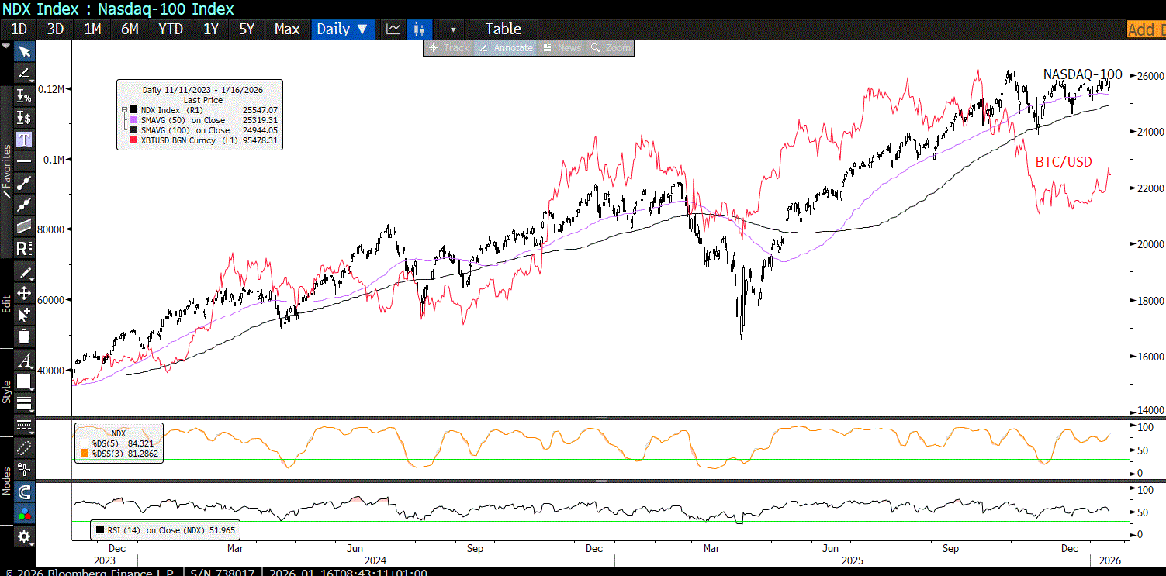Click the move crosshair arrows icon

(x=24, y=293)
